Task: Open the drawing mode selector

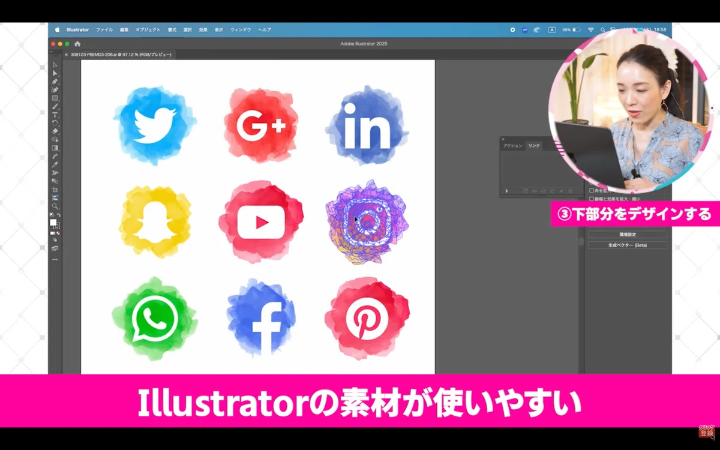Action: coord(55,239)
